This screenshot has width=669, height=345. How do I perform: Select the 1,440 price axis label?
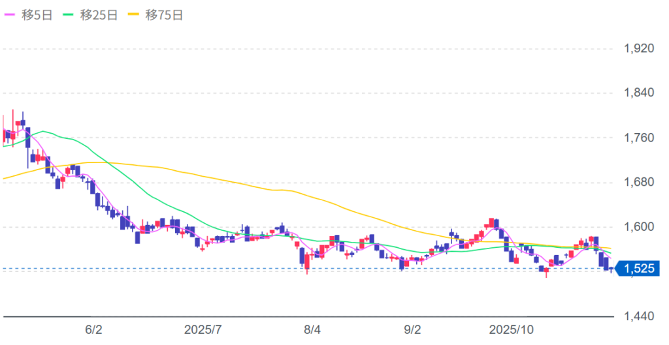tap(639, 316)
